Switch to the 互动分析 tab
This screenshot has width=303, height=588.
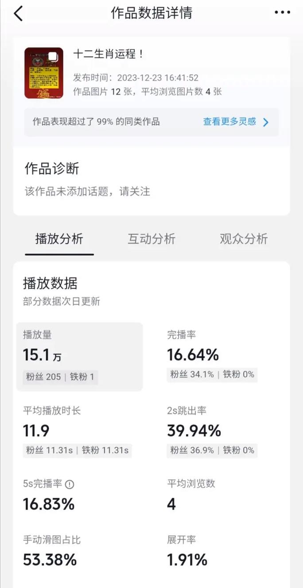[151, 239]
